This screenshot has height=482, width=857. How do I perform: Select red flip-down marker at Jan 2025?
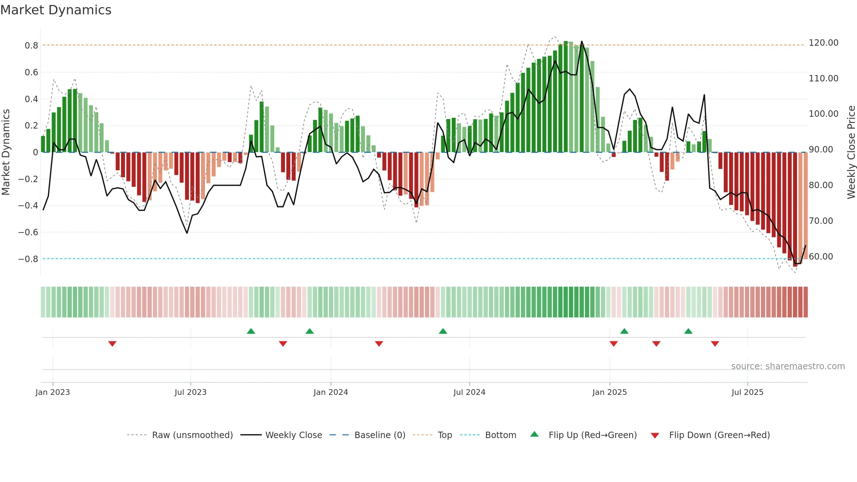[614, 343]
